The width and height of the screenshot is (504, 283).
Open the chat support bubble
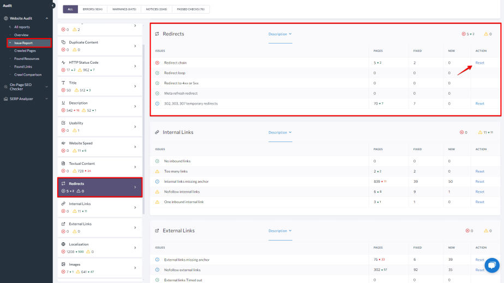pyautogui.click(x=492, y=266)
